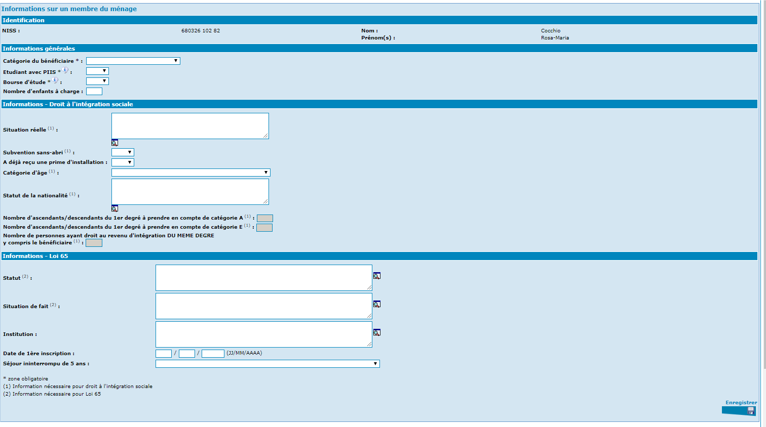Open search icon beside Situation de fait
The height and width of the screenshot is (427, 766).
click(x=377, y=304)
